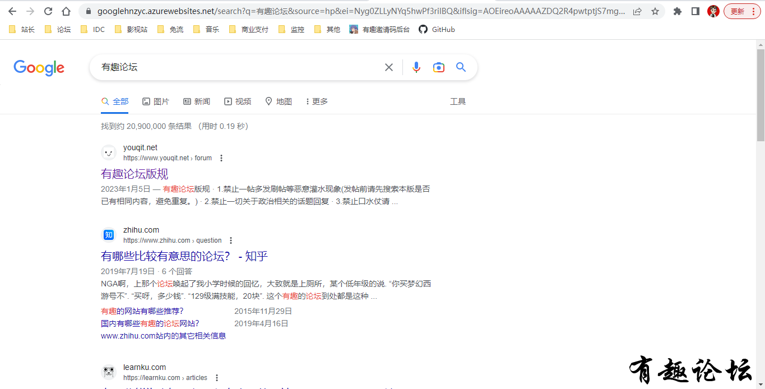Select the 全部 results tab
The image size is (765, 389).
coord(115,101)
